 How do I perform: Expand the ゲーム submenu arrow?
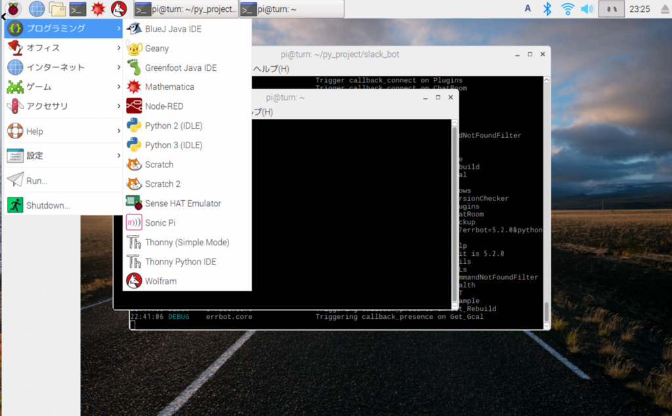(x=119, y=87)
